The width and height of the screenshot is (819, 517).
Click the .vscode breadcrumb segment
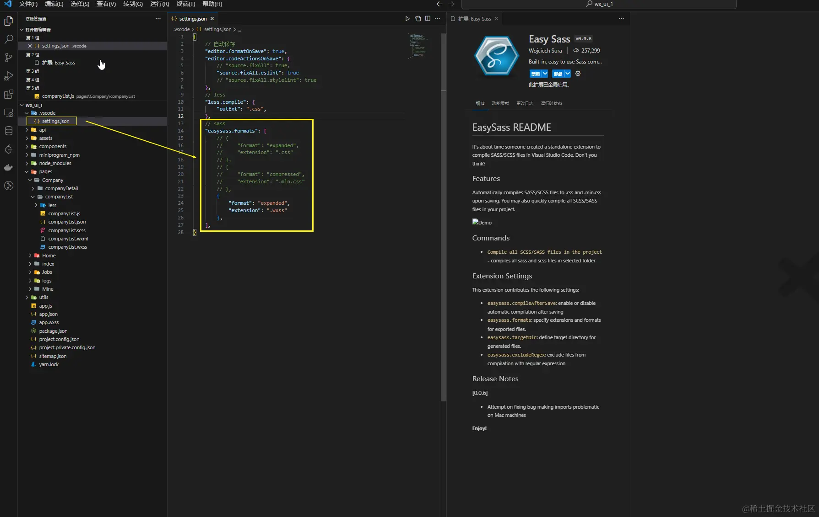click(182, 29)
